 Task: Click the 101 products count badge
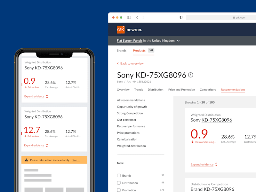(151, 50)
